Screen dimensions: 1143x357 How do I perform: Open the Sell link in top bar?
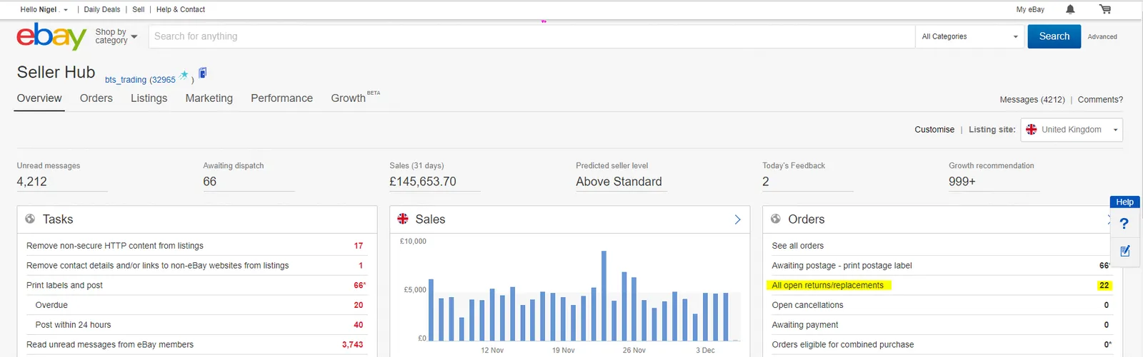point(139,9)
